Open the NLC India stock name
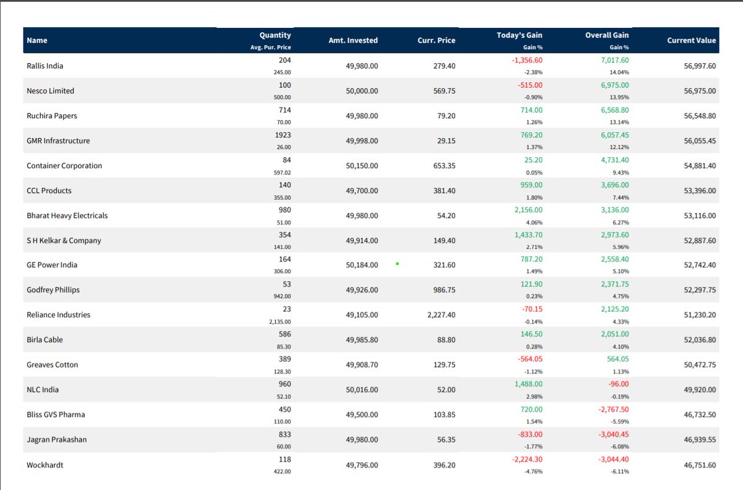Viewport: 743px width, 490px height. [43, 390]
